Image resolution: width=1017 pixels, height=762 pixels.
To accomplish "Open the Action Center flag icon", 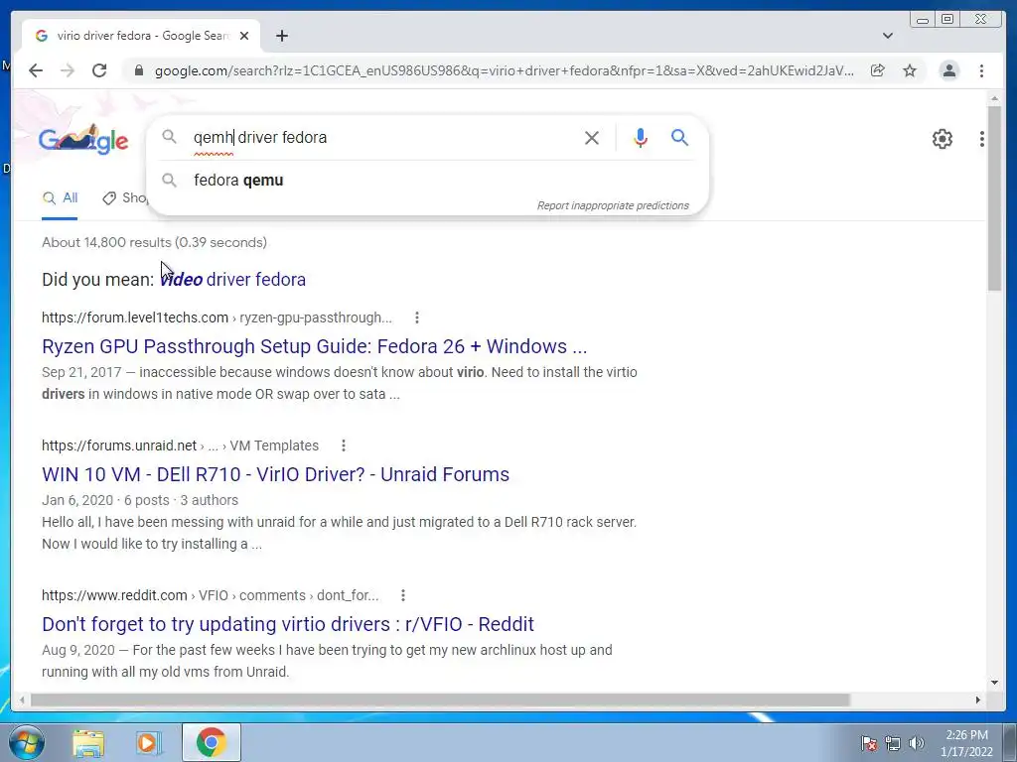I will pyautogui.click(x=869, y=743).
